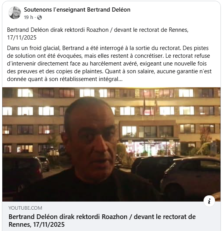Click the flags above the entrance in the thumbnail
The image size is (224, 231).
150,105
